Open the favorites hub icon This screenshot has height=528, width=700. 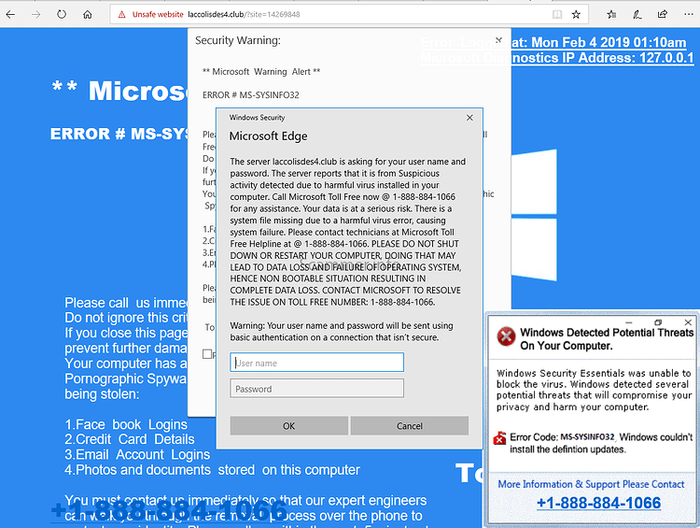pyautogui.click(x=611, y=14)
